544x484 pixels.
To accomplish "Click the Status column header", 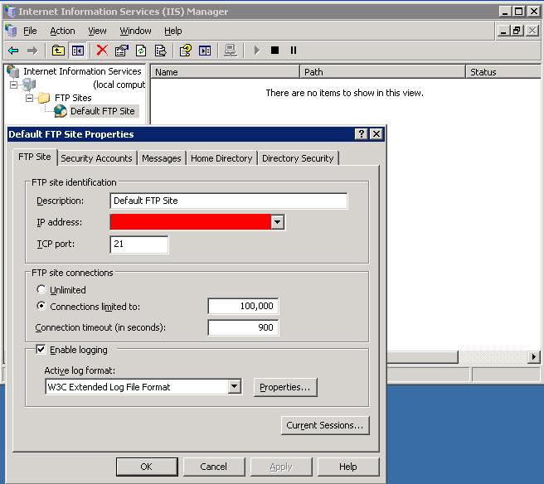I will pos(503,72).
